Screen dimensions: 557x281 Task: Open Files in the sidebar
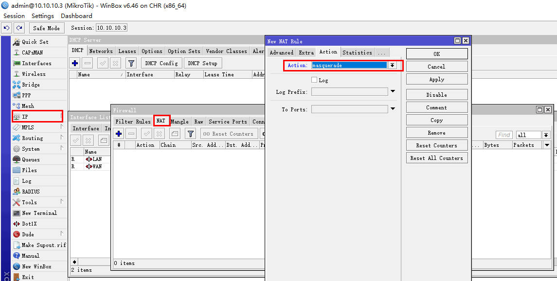(29, 170)
